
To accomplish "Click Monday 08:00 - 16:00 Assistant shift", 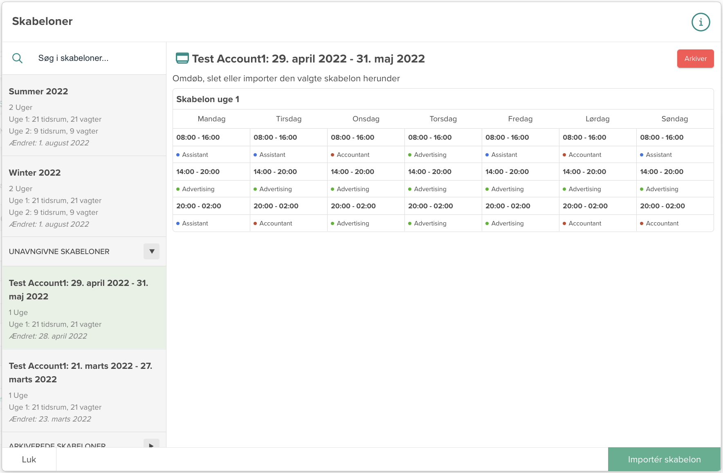I will (195, 155).
